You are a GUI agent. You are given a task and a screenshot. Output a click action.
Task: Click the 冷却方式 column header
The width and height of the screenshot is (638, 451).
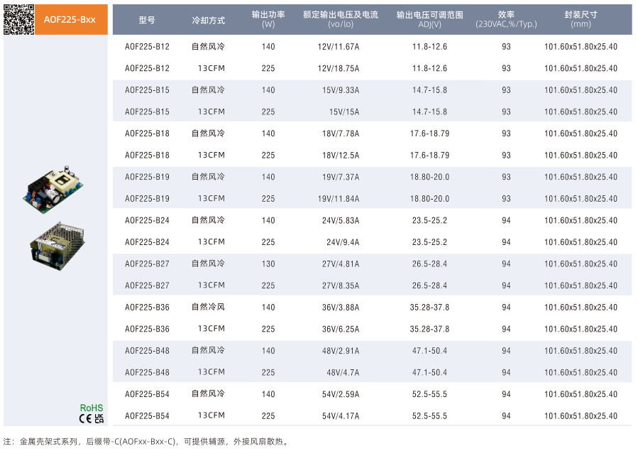(208, 20)
